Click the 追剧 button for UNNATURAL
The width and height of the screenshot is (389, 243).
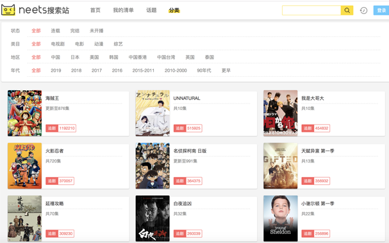tap(180, 128)
